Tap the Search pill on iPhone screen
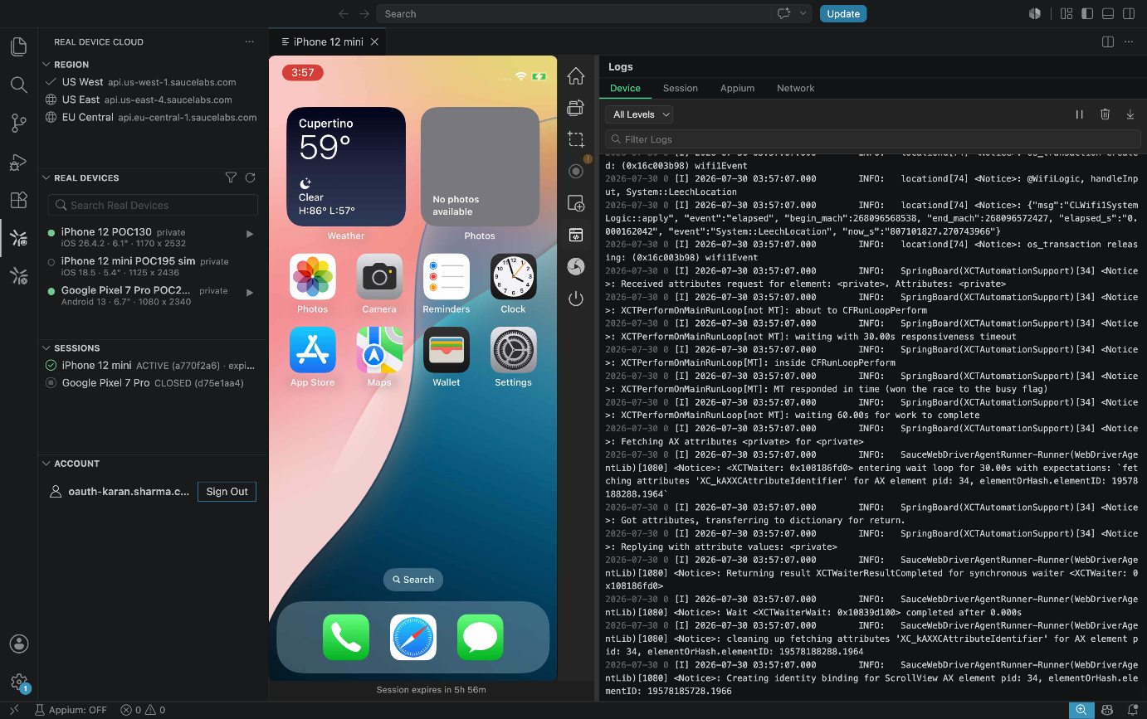Image resolution: width=1147 pixels, height=719 pixels. click(x=412, y=580)
